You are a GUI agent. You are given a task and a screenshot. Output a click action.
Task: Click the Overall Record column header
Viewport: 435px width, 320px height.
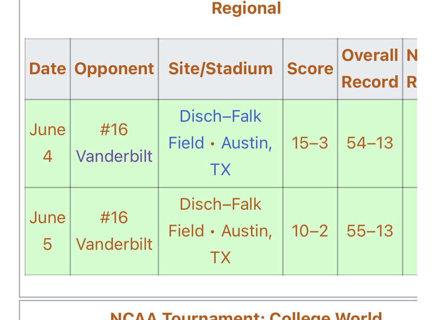[x=370, y=69]
